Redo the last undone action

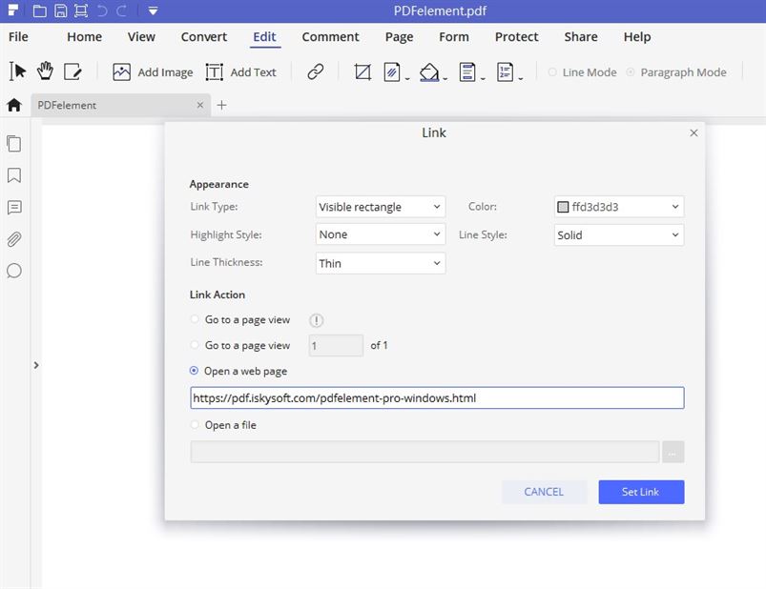[122, 10]
